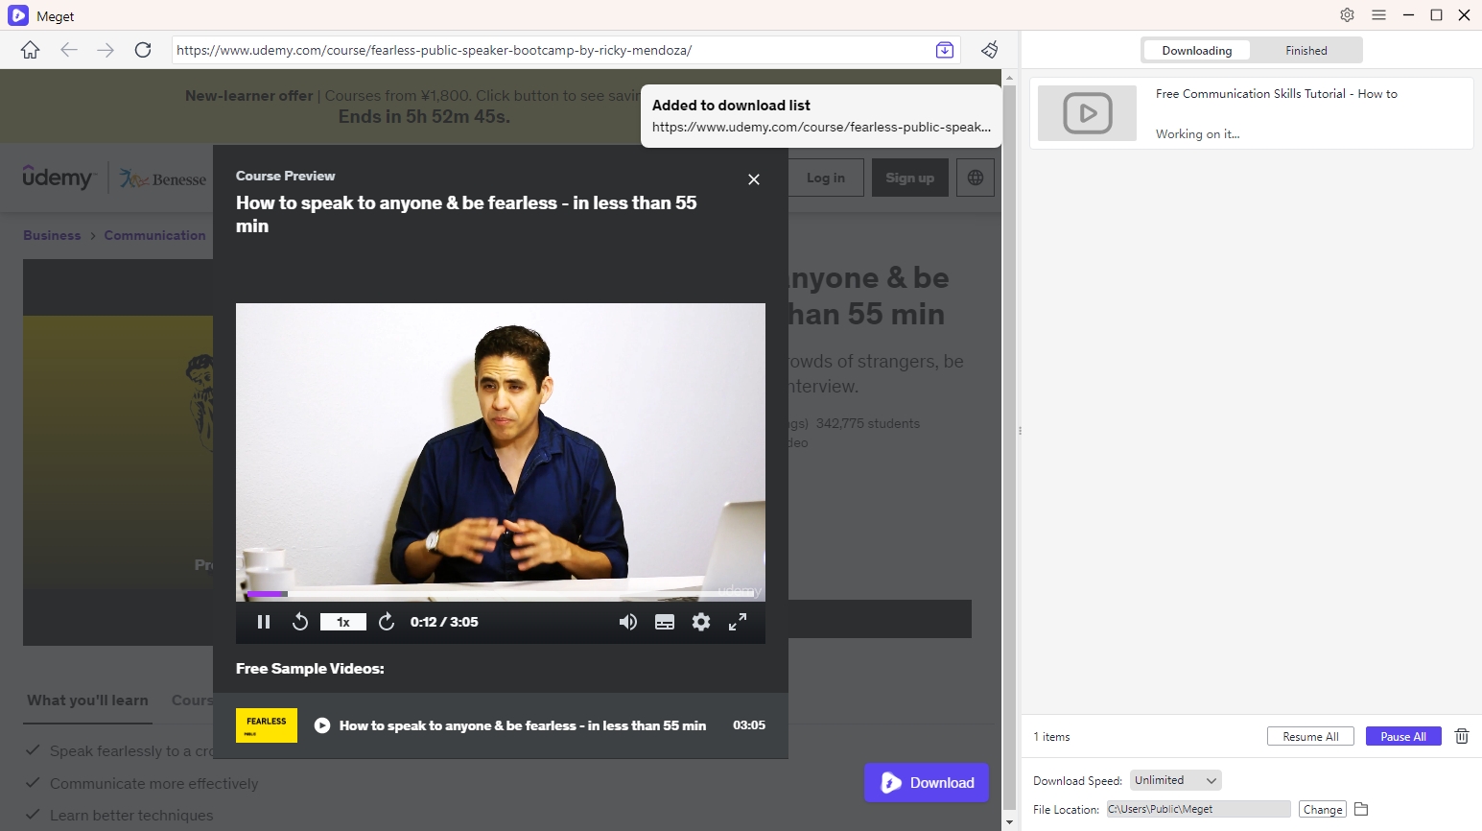
Task: Change the 1x playback speed
Action: 343,622
